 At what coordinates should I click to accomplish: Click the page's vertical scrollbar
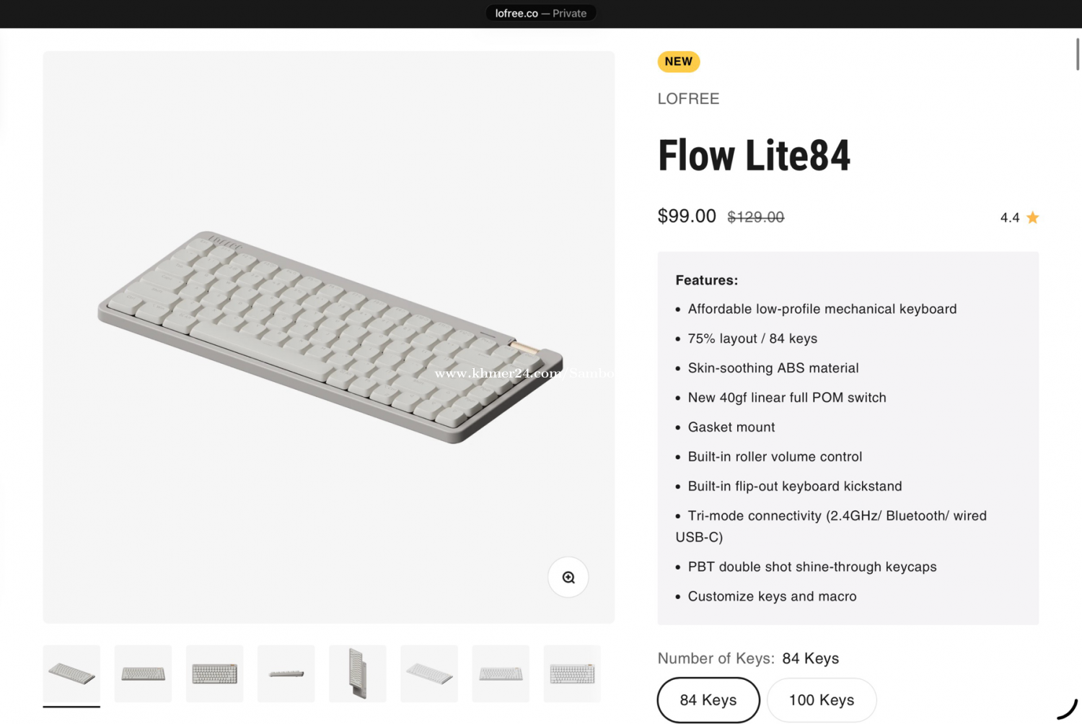pyautogui.click(x=1078, y=54)
